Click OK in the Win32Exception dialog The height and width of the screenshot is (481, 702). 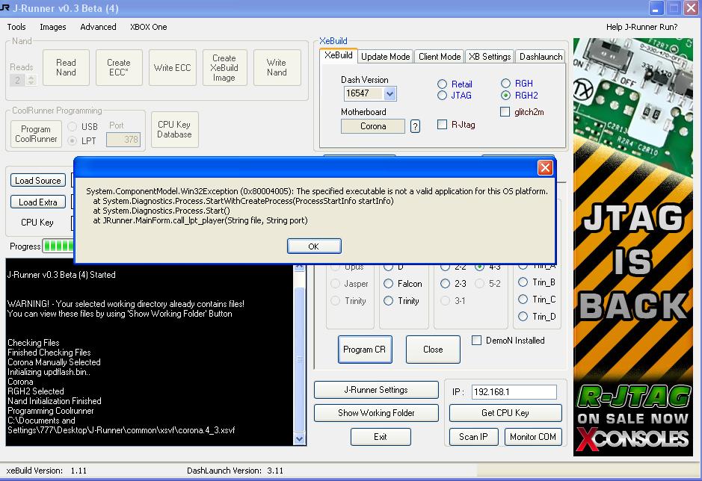tap(314, 246)
